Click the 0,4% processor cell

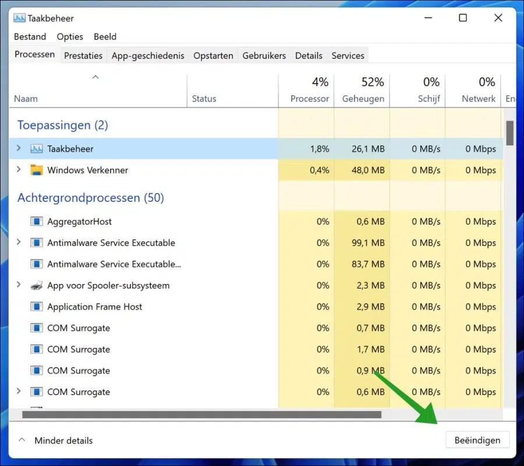point(306,170)
